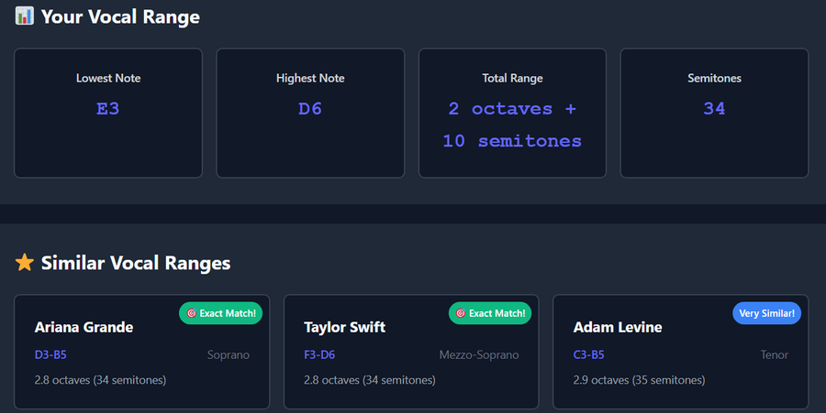Click the Mezzo-Soprano voice type label
Viewport: 826px width, 413px height.
(479, 355)
